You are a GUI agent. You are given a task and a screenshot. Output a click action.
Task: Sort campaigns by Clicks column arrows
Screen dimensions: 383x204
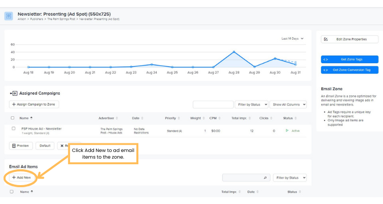tap(269, 118)
